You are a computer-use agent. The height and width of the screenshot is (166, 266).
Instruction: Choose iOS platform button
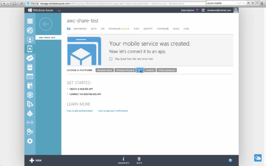point(140,70)
